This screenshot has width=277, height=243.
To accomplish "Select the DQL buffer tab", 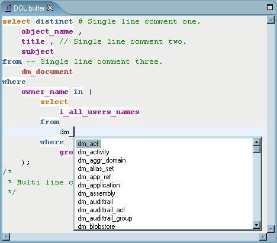I will click(x=29, y=8).
